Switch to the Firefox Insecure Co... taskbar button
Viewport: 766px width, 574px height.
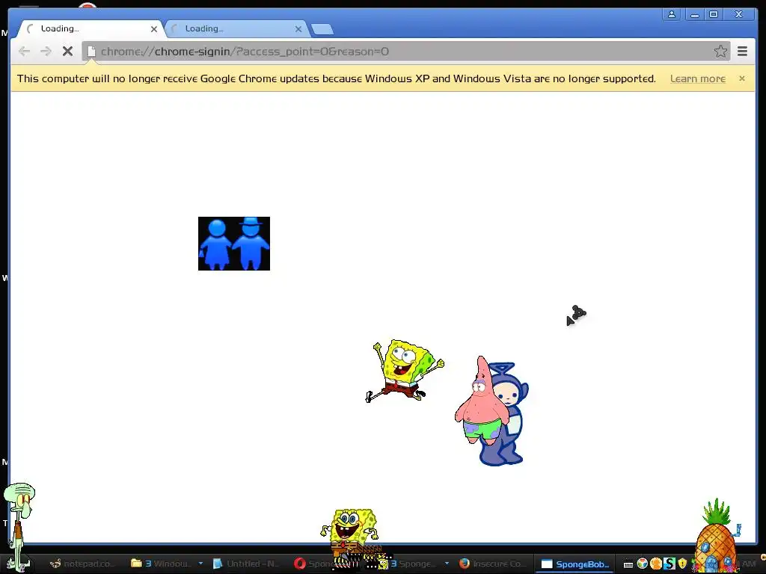click(x=494, y=564)
